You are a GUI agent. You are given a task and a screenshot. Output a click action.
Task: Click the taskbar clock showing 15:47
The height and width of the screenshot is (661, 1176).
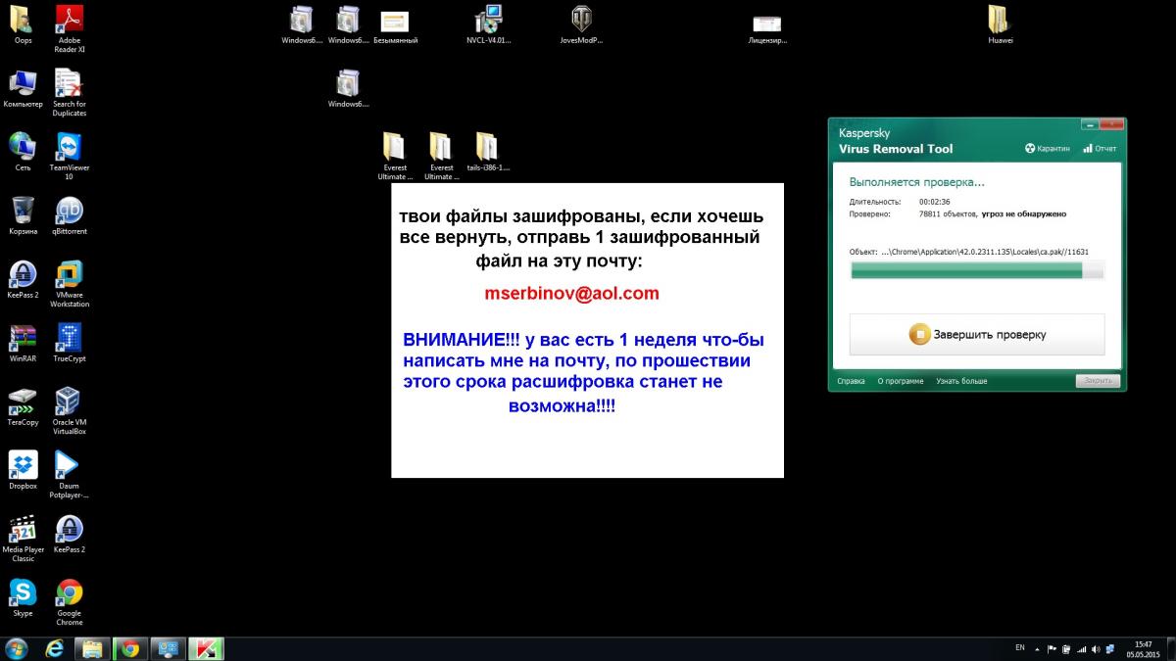1142,648
